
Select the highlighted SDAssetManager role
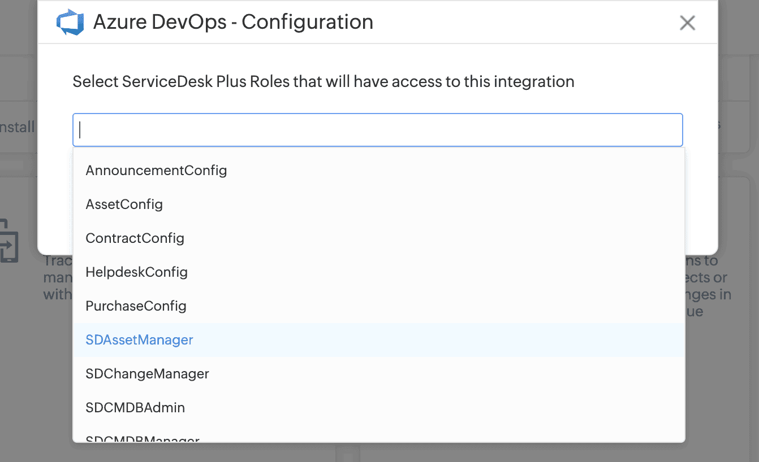[x=139, y=339]
